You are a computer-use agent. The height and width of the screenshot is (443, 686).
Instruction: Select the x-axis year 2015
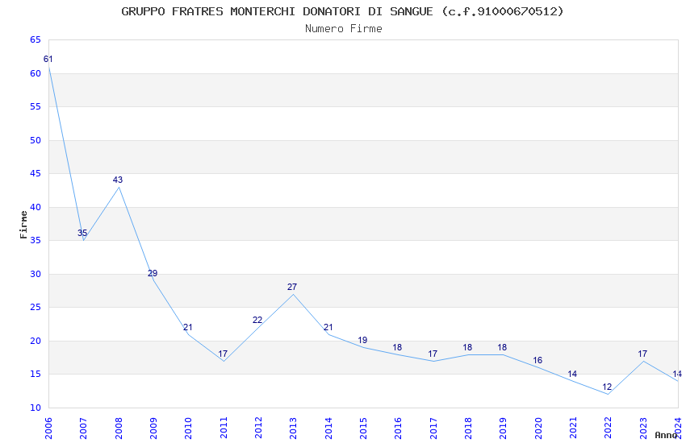tap(363, 429)
